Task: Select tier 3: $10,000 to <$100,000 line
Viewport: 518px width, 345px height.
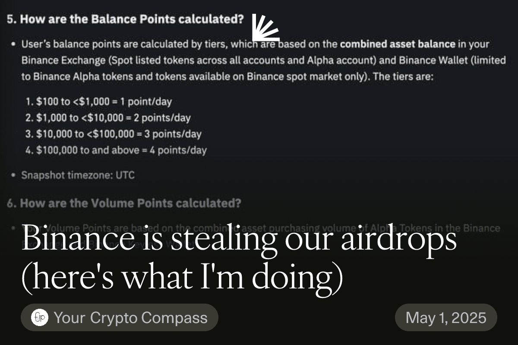Action: 113,134
